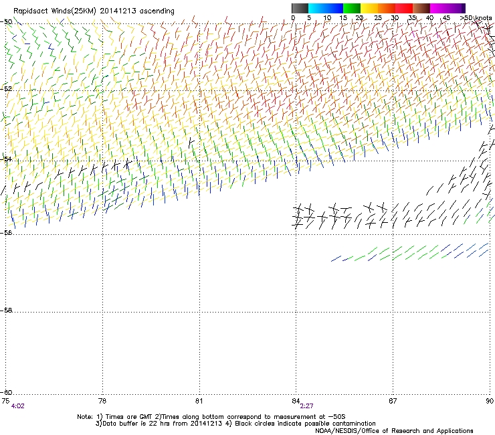Click the -60 latitude axis label
The width and height of the screenshot is (495, 435).
[x=6, y=392]
